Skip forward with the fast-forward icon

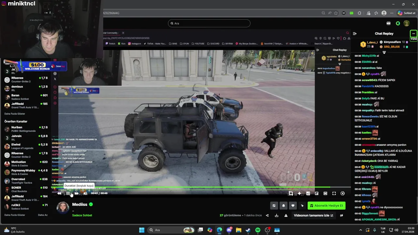(76, 193)
